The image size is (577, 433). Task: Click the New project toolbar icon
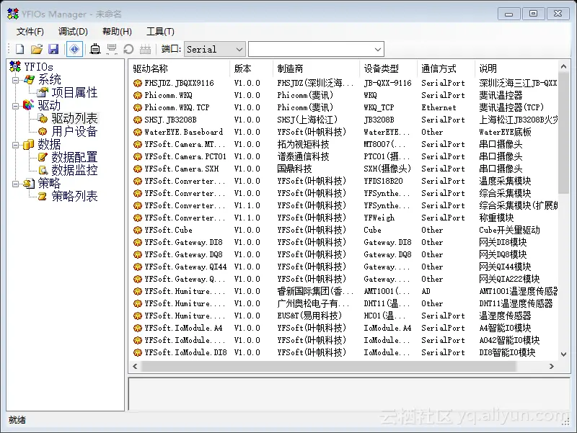click(x=18, y=49)
